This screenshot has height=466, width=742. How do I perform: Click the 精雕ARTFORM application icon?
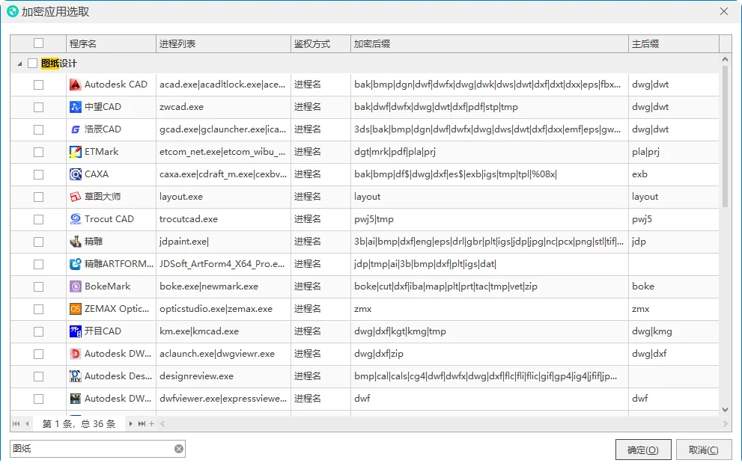75,264
